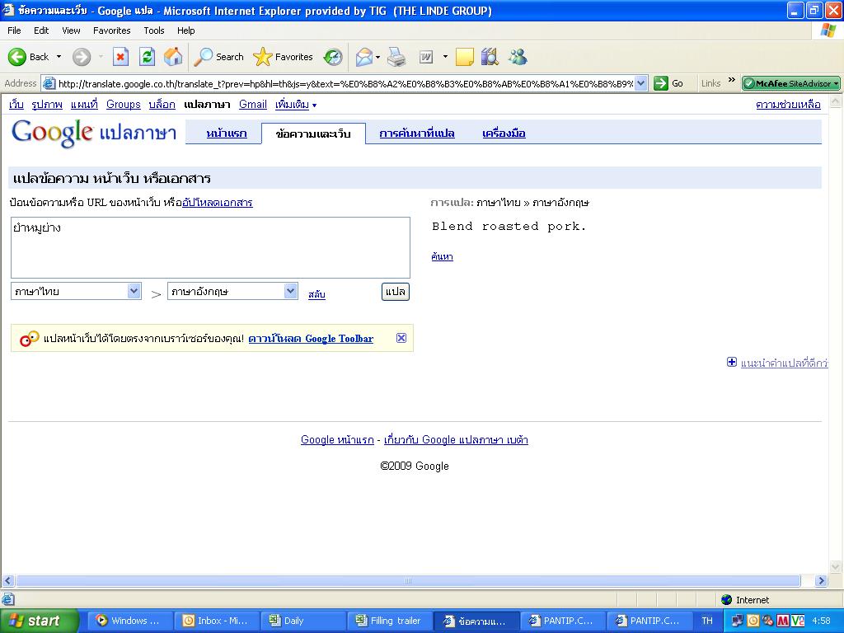Open the Search magnifier toolbar button

218,57
